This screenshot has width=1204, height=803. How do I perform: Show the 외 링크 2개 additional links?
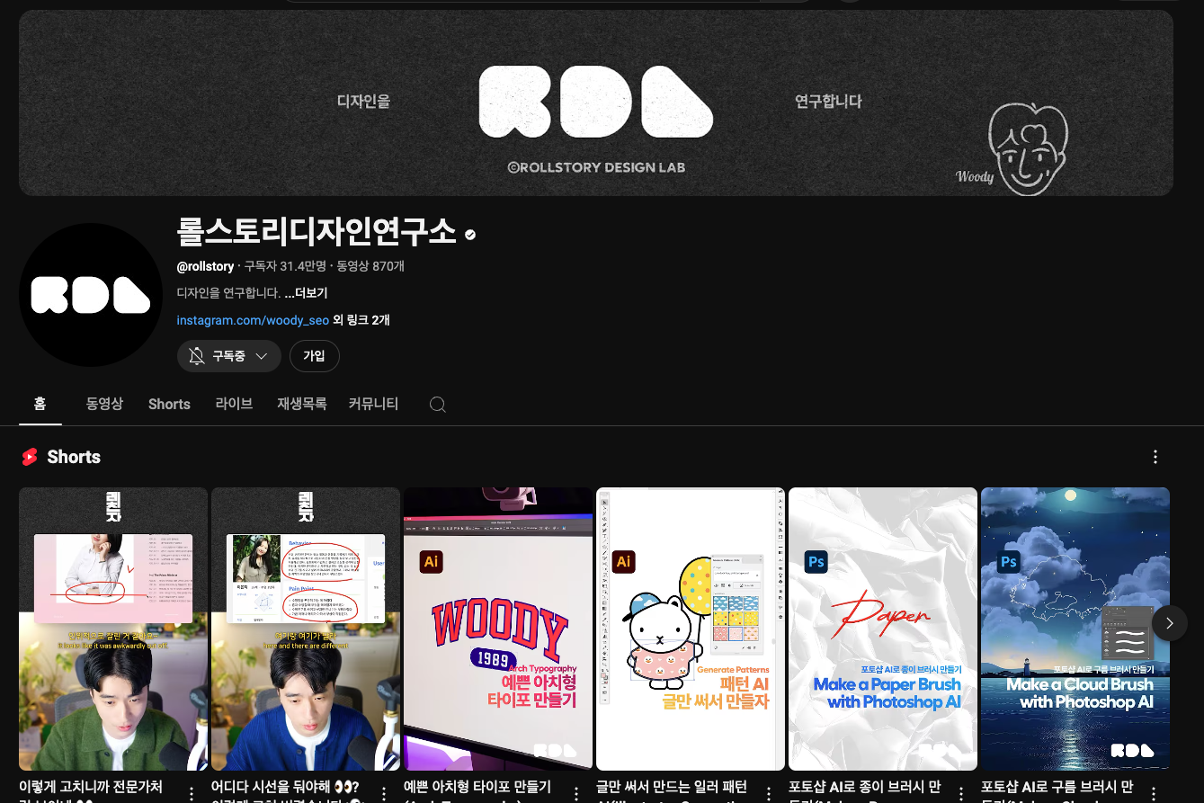tap(361, 320)
